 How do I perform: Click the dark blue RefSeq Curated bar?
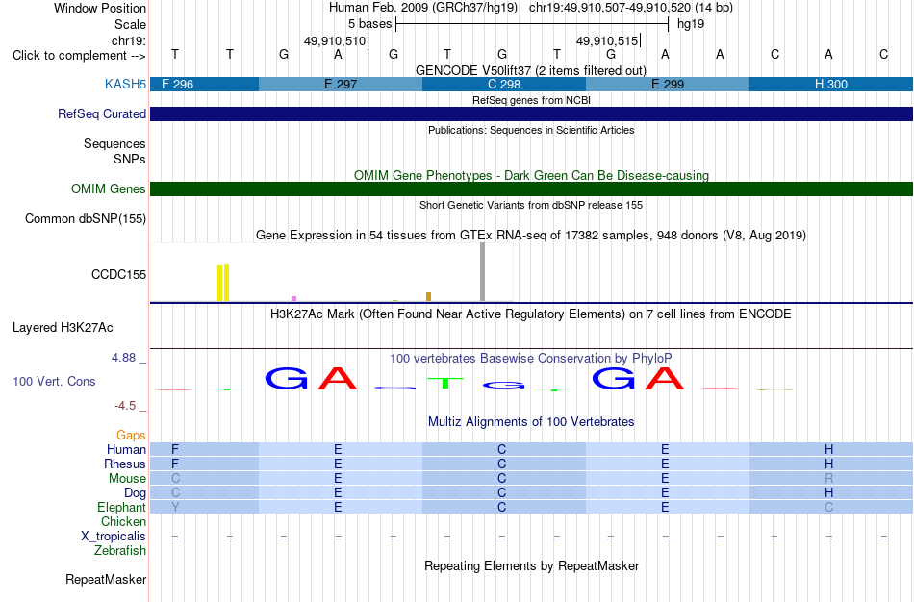(532, 113)
